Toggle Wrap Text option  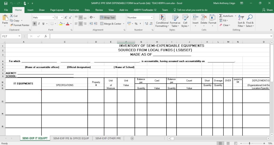point(107,18)
